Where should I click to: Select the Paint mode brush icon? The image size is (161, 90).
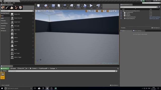tap(7, 8)
